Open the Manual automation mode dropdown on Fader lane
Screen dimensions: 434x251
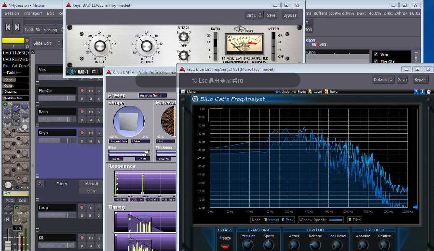[x=91, y=184]
